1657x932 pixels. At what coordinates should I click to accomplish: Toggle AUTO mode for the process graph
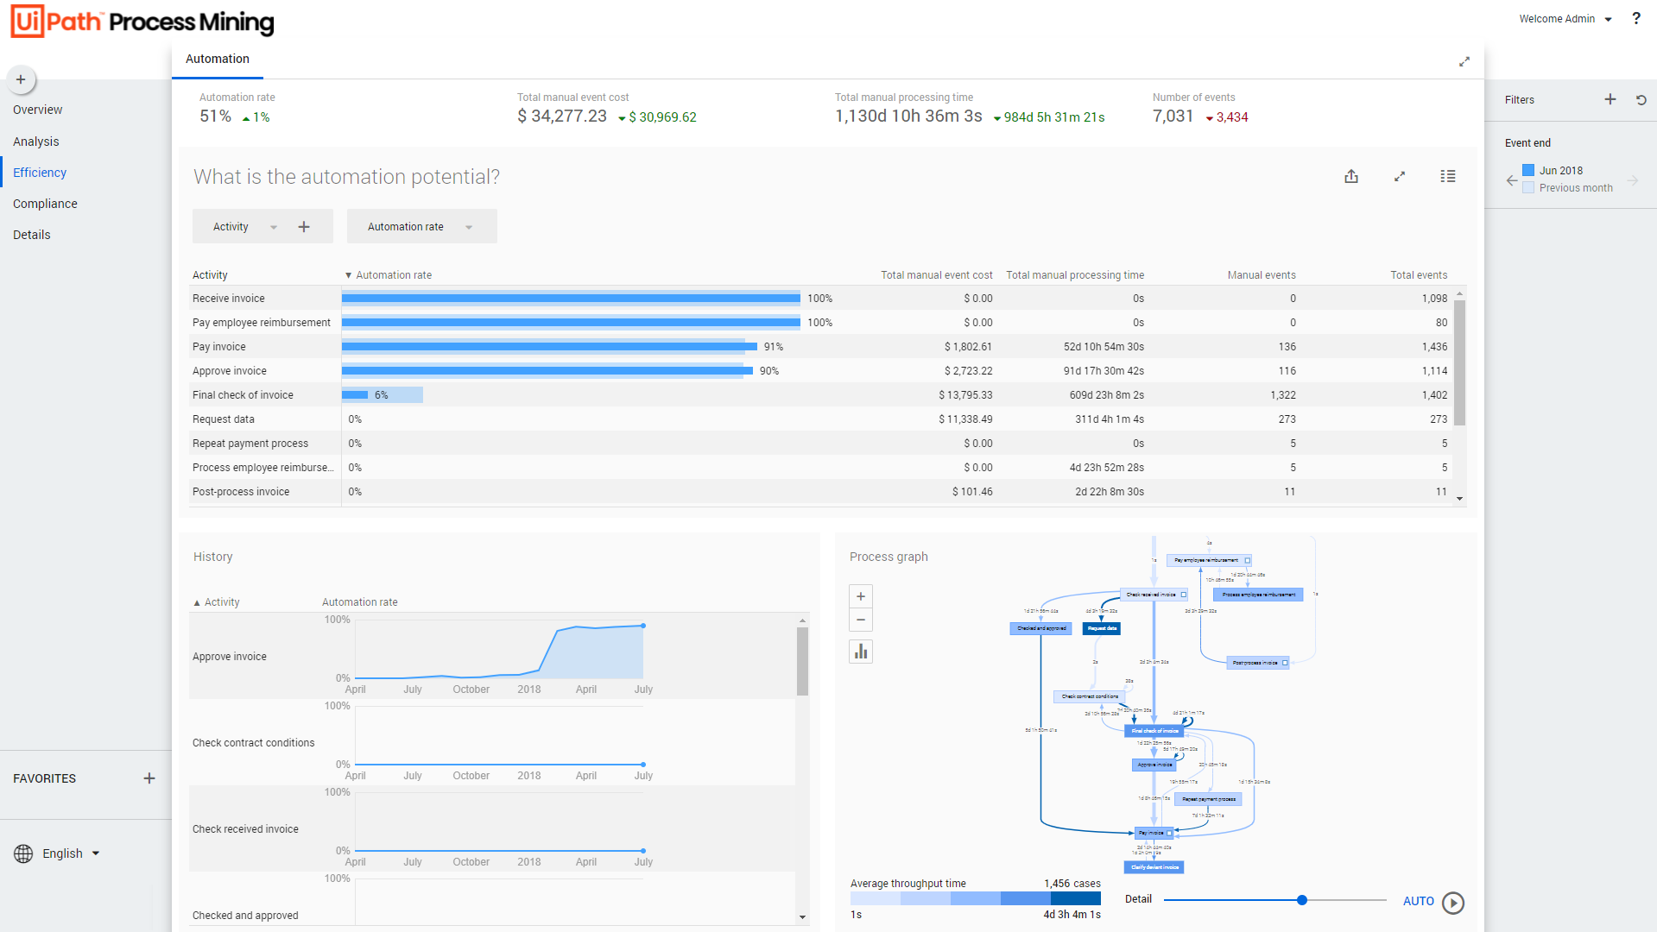pyautogui.click(x=1418, y=901)
